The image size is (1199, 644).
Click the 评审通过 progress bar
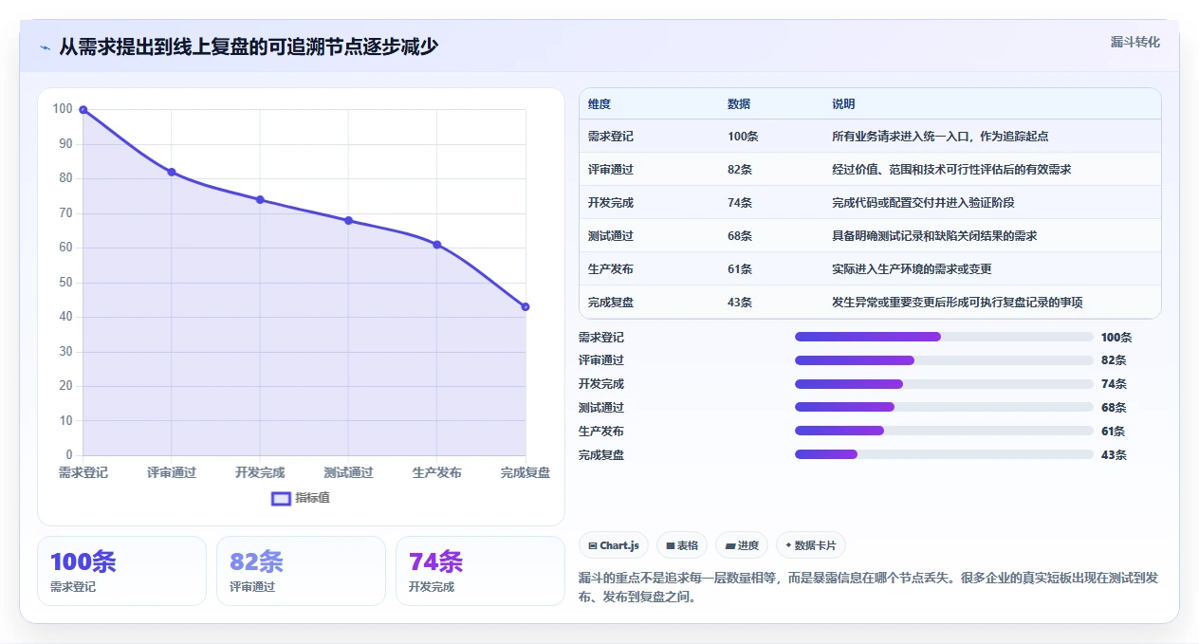coord(944,360)
